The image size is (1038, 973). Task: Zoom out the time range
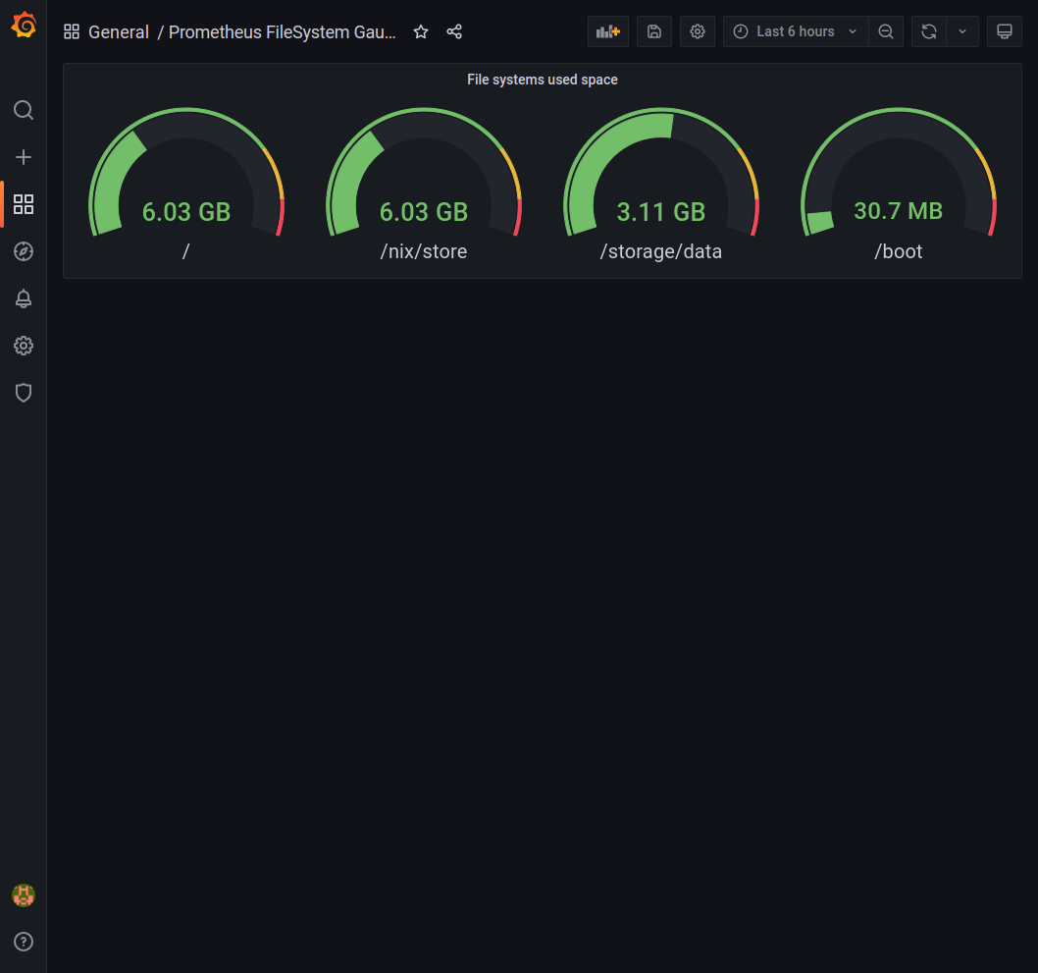(886, 31)
